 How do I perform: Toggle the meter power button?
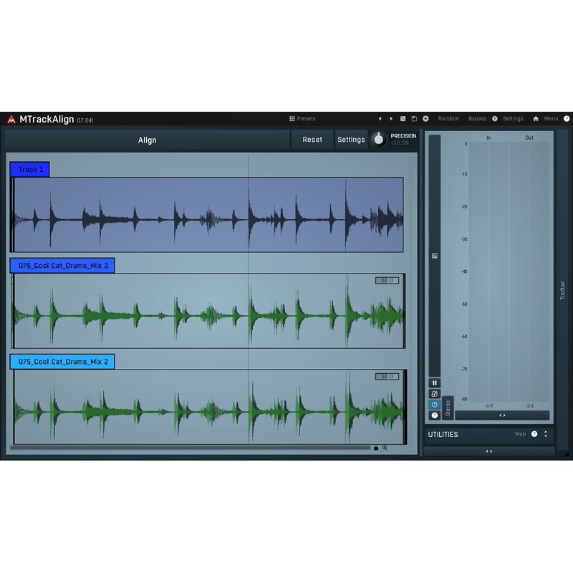pos(435,405)
